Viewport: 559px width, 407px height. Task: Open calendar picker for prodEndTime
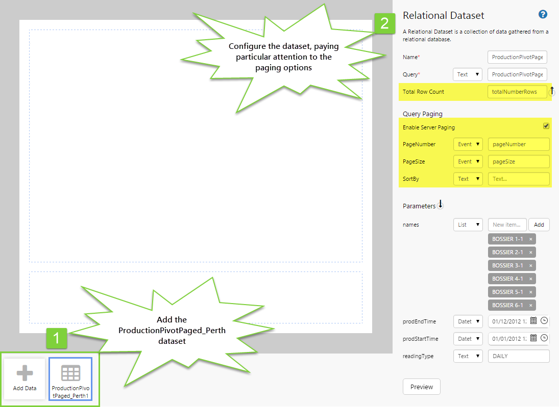[x=533, y=321]
